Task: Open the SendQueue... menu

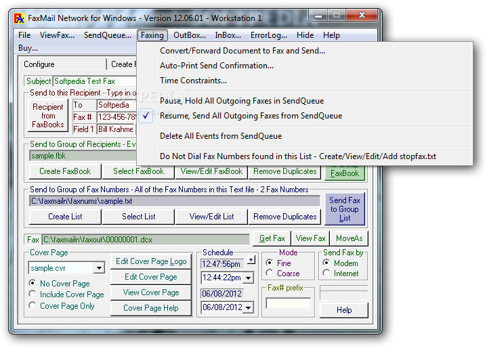Action: click(x=108, y=35)
